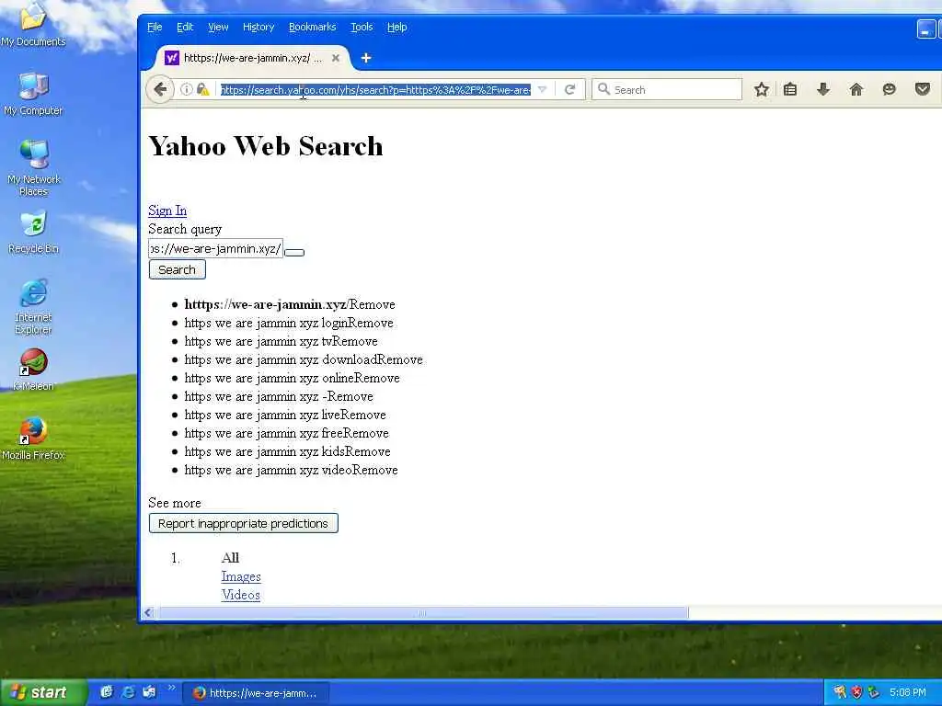942x706 pixels.
Task: Click the Firefox back arrow button
Action: click(x=160, y=90)
